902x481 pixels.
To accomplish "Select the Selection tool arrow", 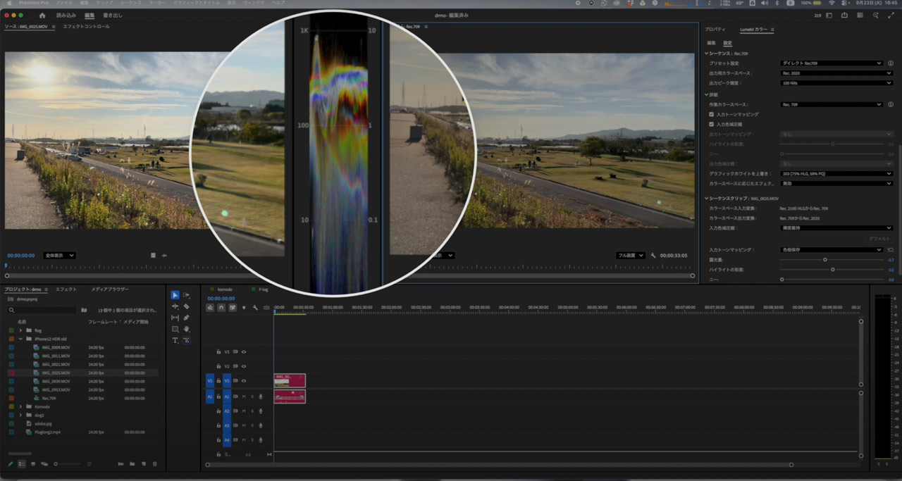I will coord(175,295).
